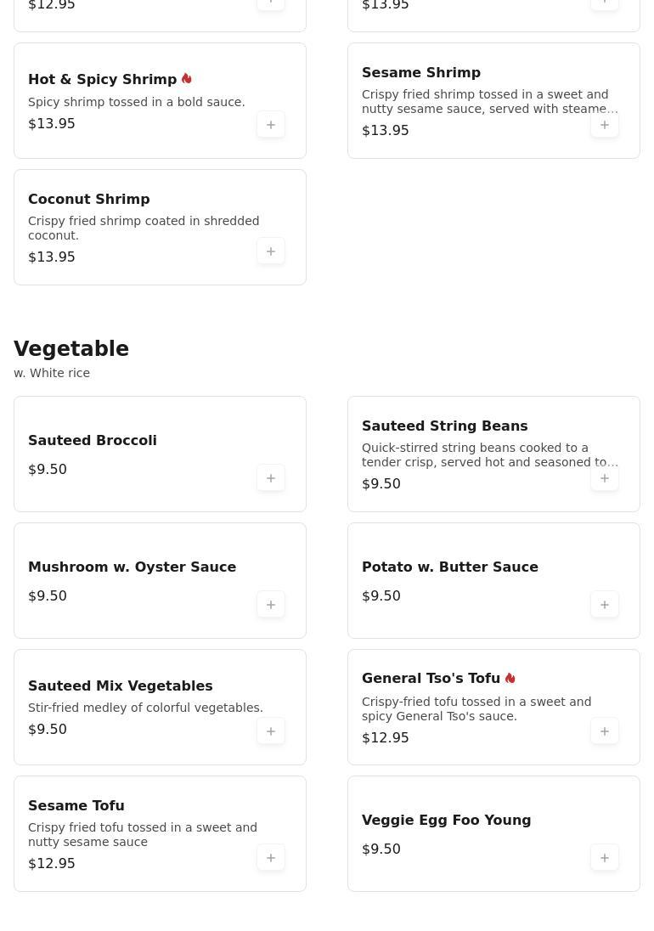
Task: Add Hot & Spicy Shrimp with plus icon
Action: (271, 125)
